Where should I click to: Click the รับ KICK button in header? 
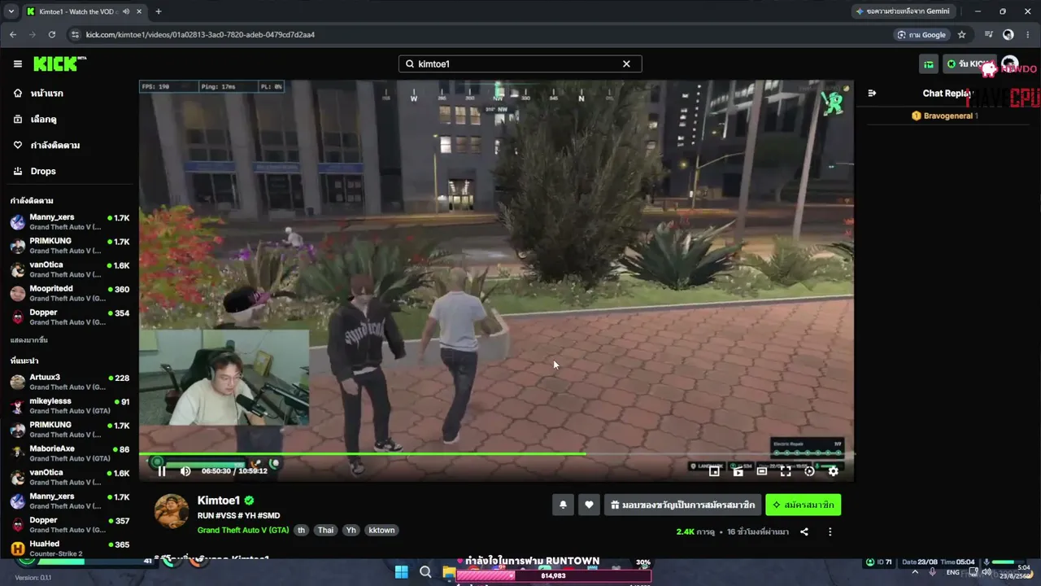[x=969, y=64]
